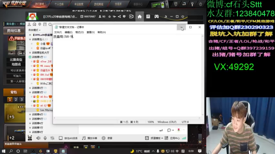Open the user profile icon in YY sidebar

(x=29, y=24)
